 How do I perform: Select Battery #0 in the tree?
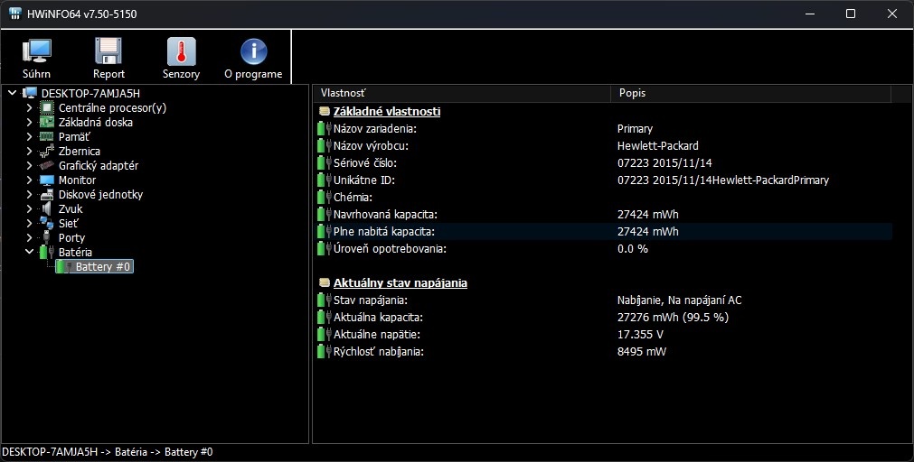coord(103,267)
